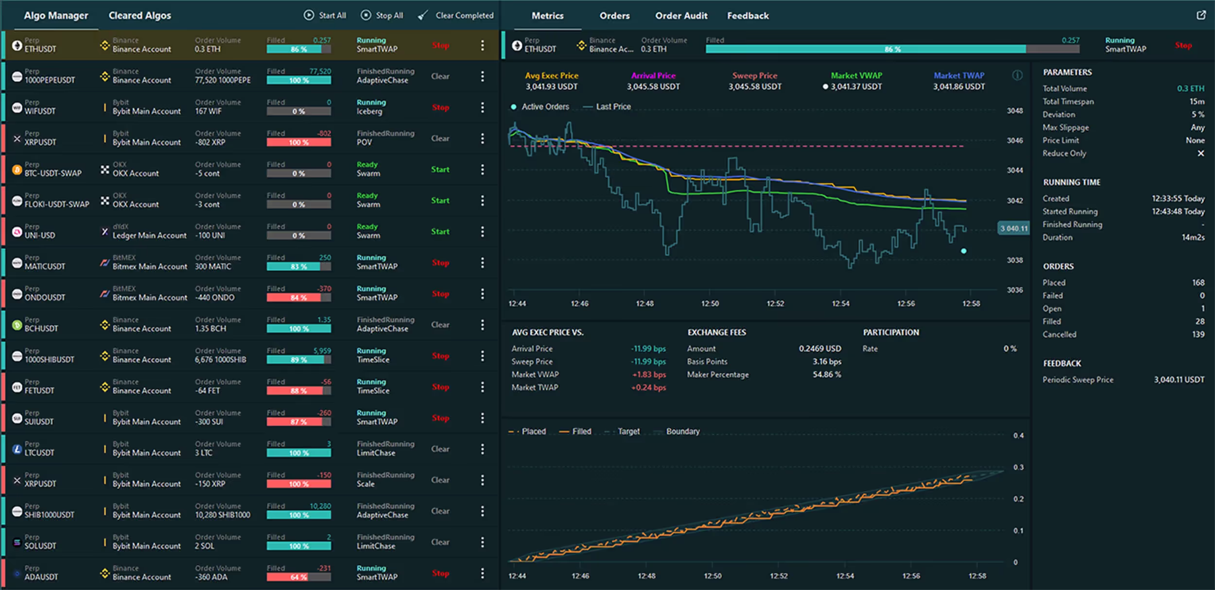
Task: Start the BTC-USDT-SWAP Swarm algo
Action: tap(440, 169)
